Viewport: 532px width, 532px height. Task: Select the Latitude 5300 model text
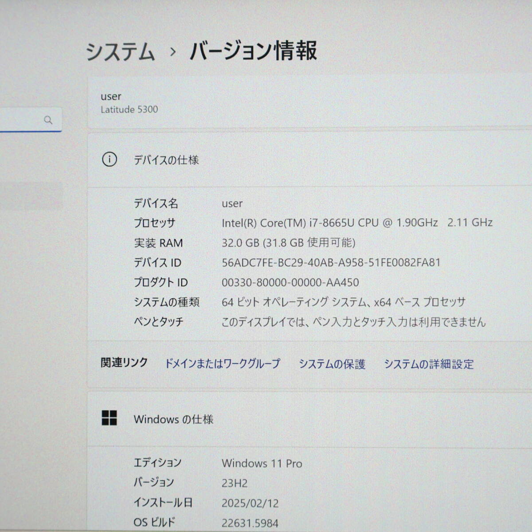coord(129,110)
